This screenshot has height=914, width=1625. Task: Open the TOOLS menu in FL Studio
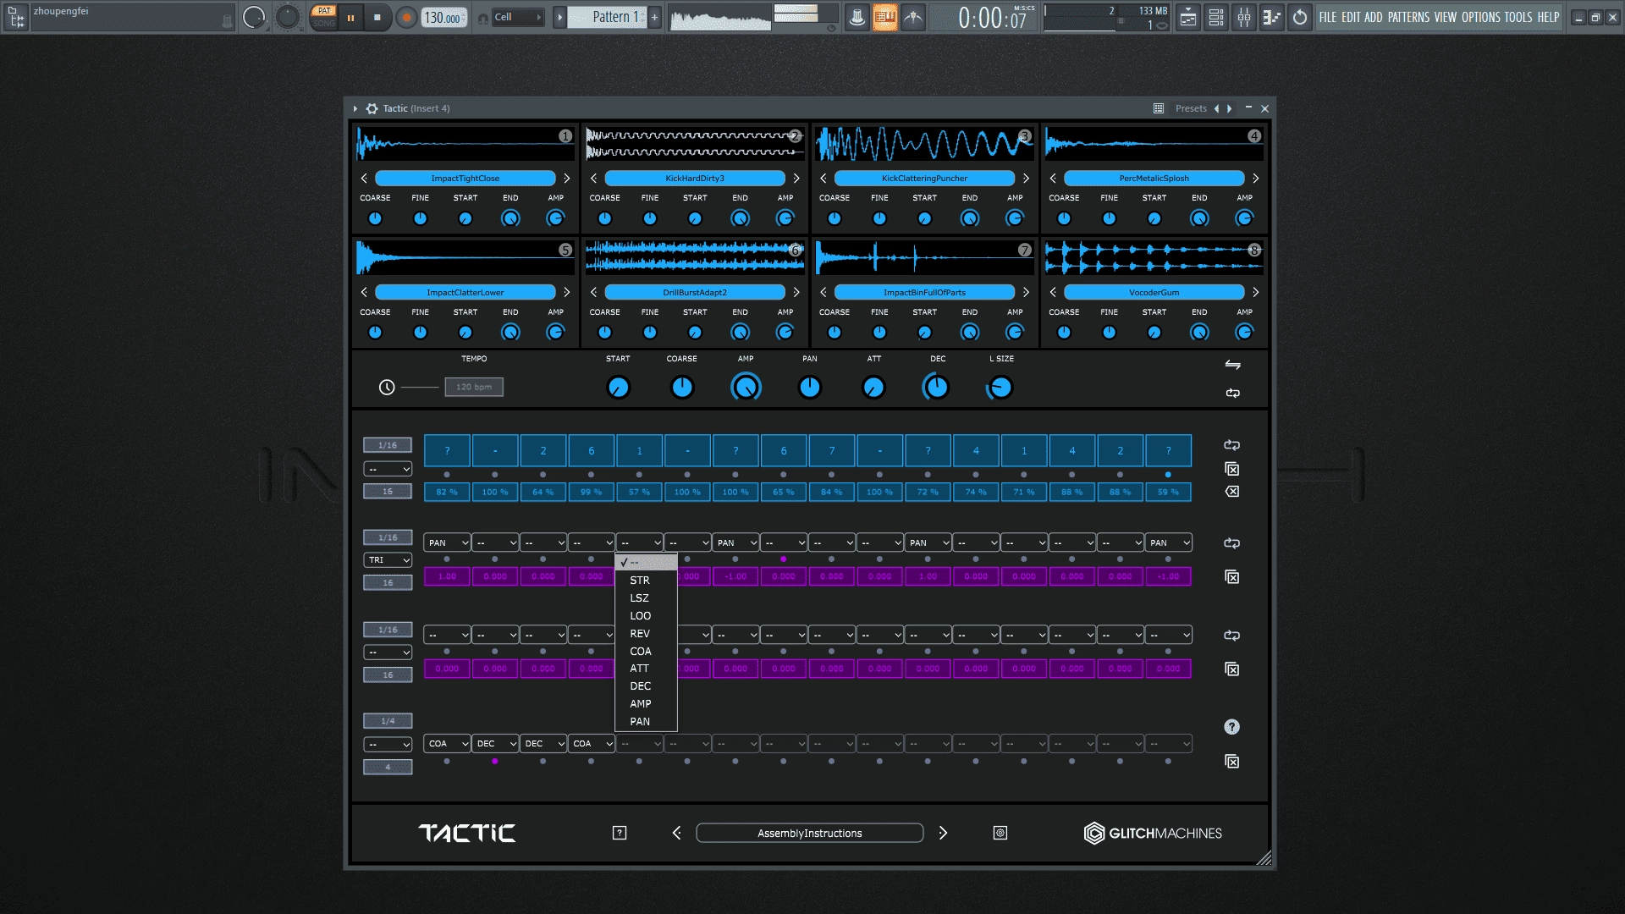pyautogui.click(x=1518, y=17)
